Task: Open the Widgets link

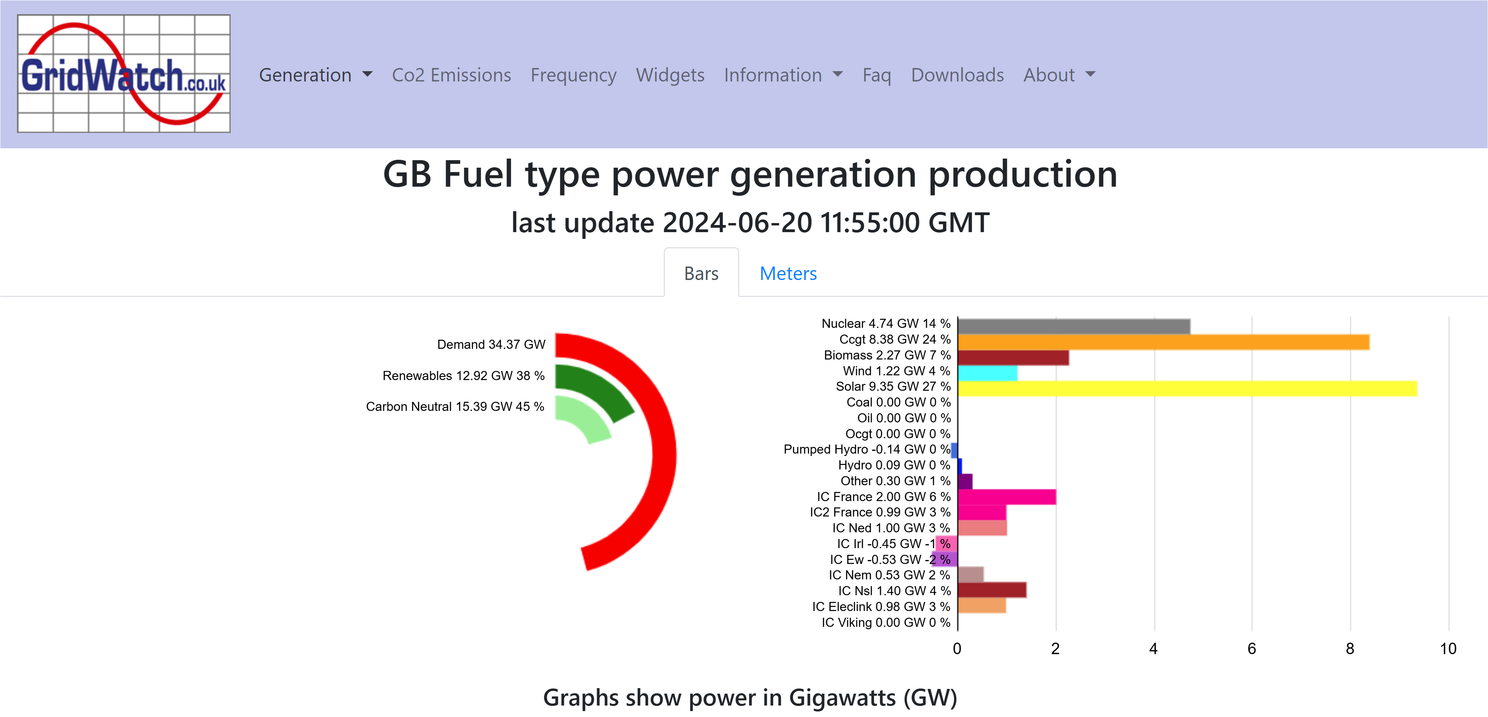Action: [670, 75]
